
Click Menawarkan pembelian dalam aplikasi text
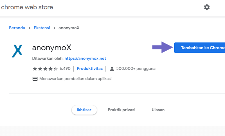coord(75,79)
